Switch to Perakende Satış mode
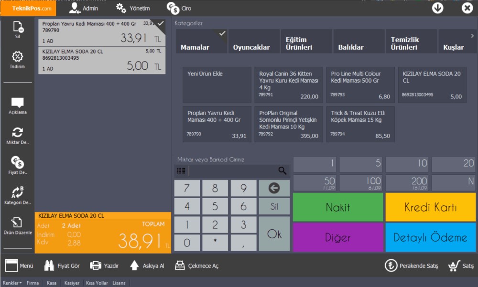This screenshot has height=287, width=478. tap(411, 266)
